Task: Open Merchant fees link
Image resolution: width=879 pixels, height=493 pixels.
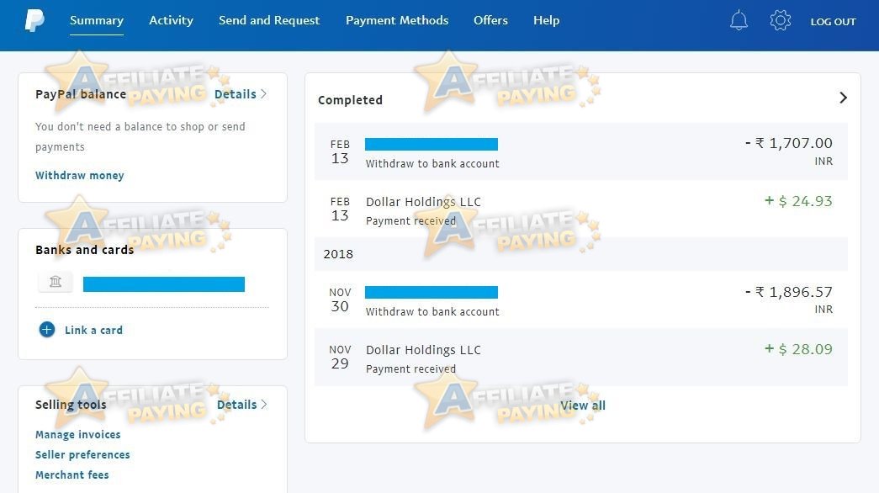Action: click(71, 475)
